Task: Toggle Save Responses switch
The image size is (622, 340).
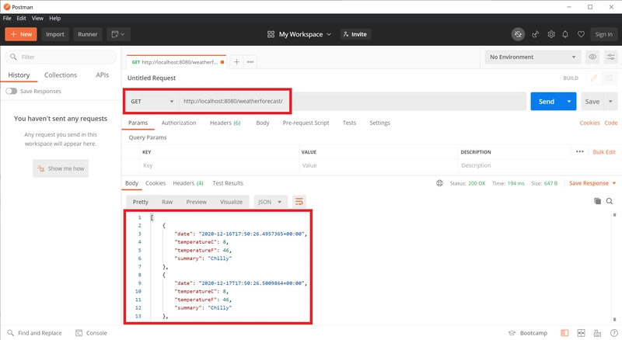Action: point(12,91)
